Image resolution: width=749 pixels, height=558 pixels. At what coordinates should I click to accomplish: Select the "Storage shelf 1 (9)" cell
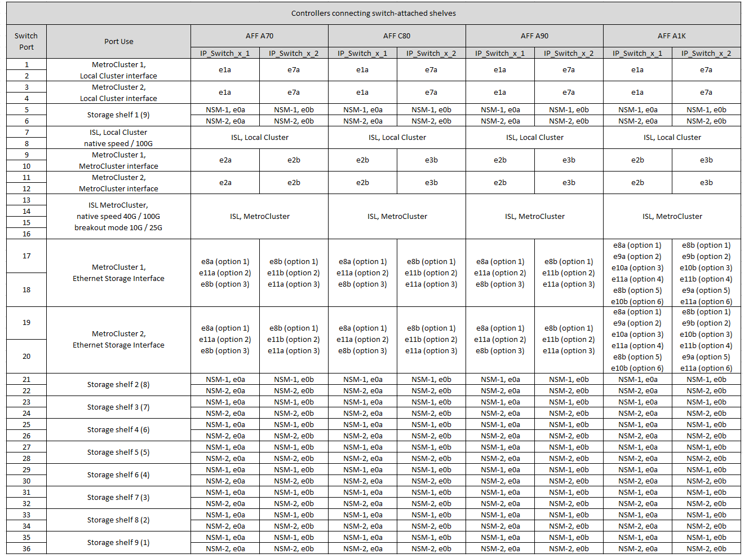point(119,115)
